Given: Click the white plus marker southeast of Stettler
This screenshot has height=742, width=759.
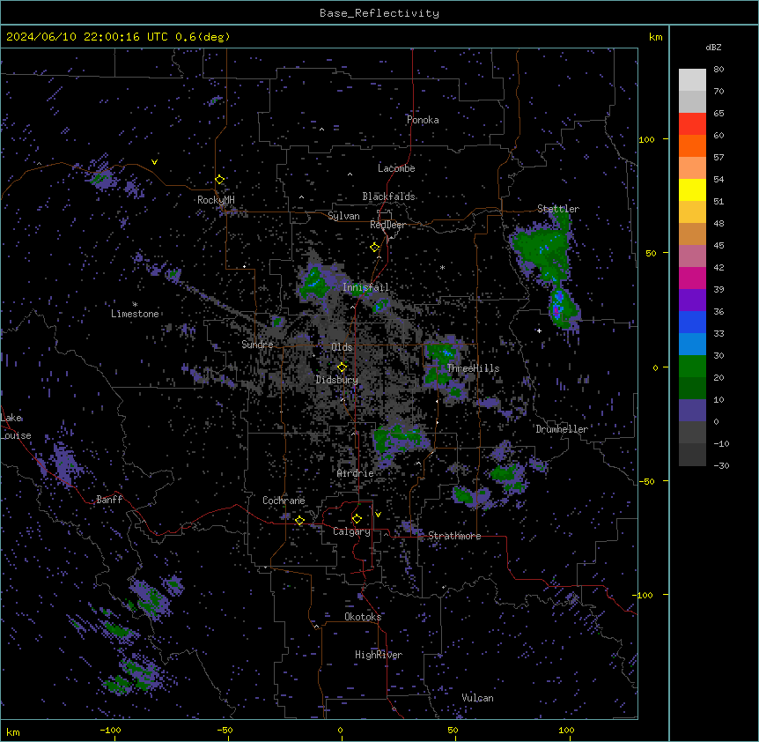Looking at the screenshot, I should click(539, 330).
